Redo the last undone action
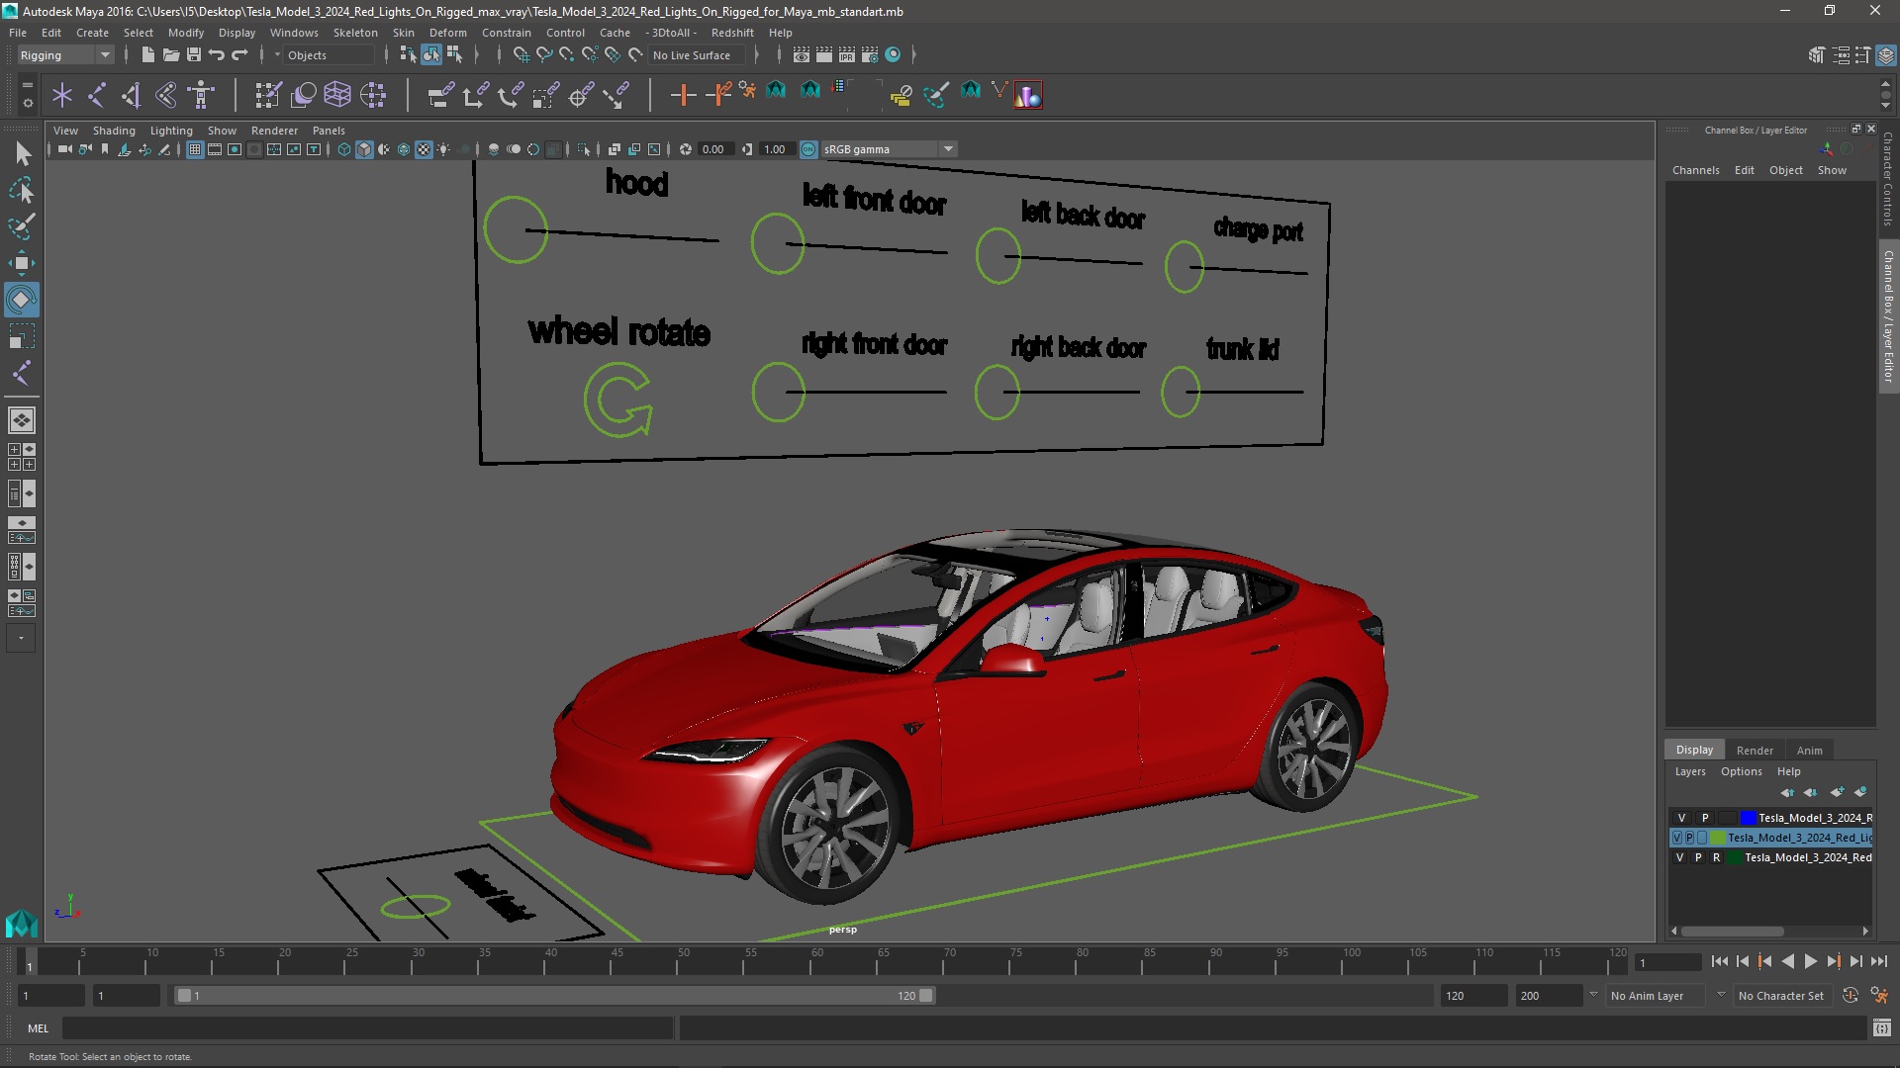 pyautogui.click(x=239, y=55)
